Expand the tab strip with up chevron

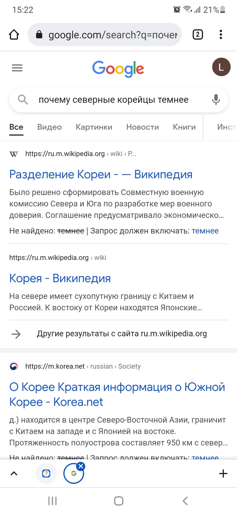(14, 474)
